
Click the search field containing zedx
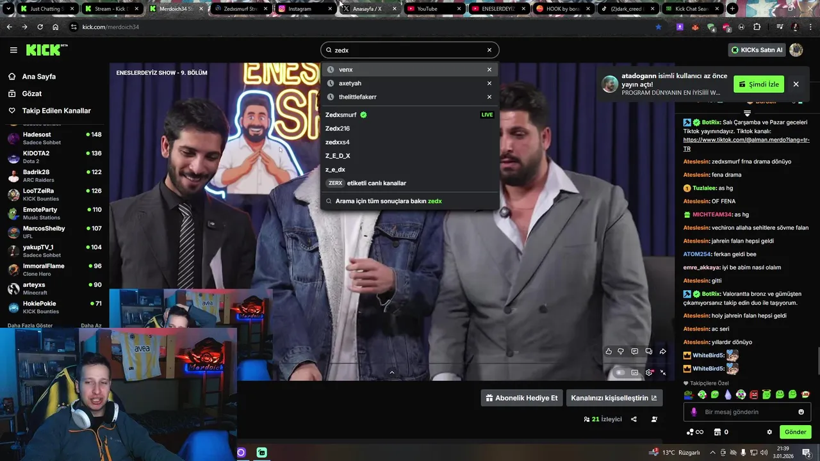click(409, 50)
